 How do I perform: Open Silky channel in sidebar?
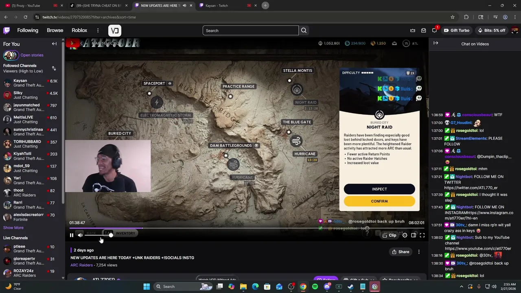[31, 95]
